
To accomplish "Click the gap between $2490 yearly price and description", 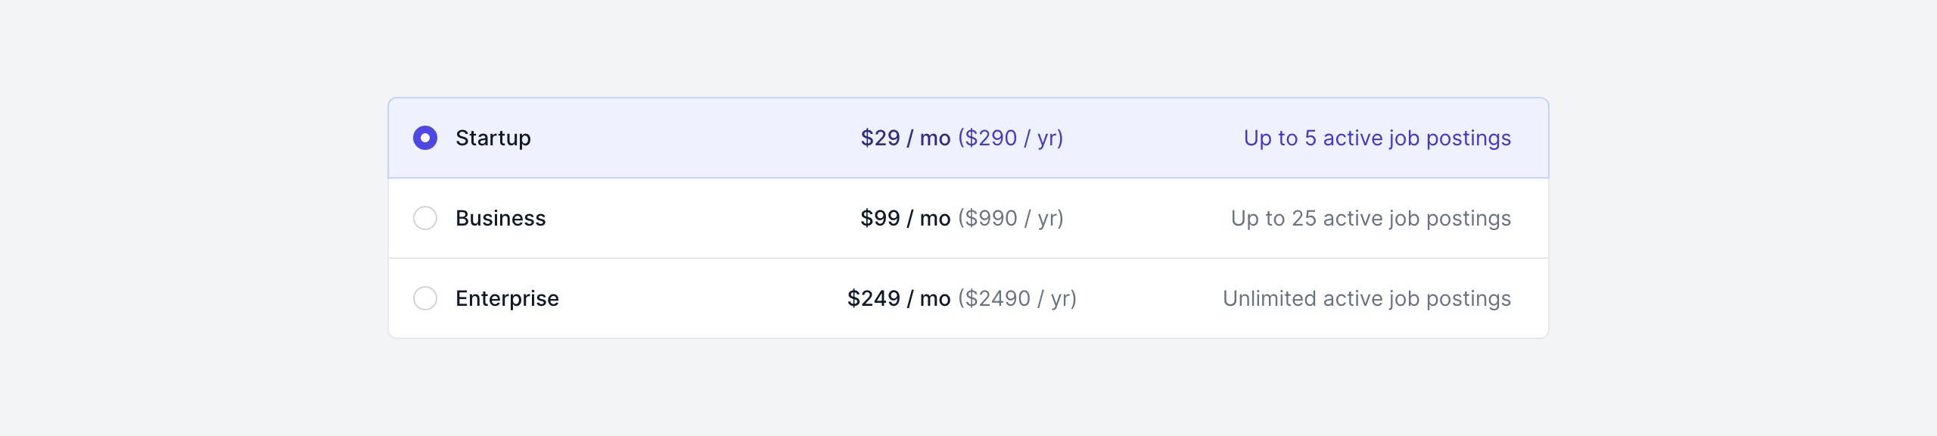I will point(1150,298).
